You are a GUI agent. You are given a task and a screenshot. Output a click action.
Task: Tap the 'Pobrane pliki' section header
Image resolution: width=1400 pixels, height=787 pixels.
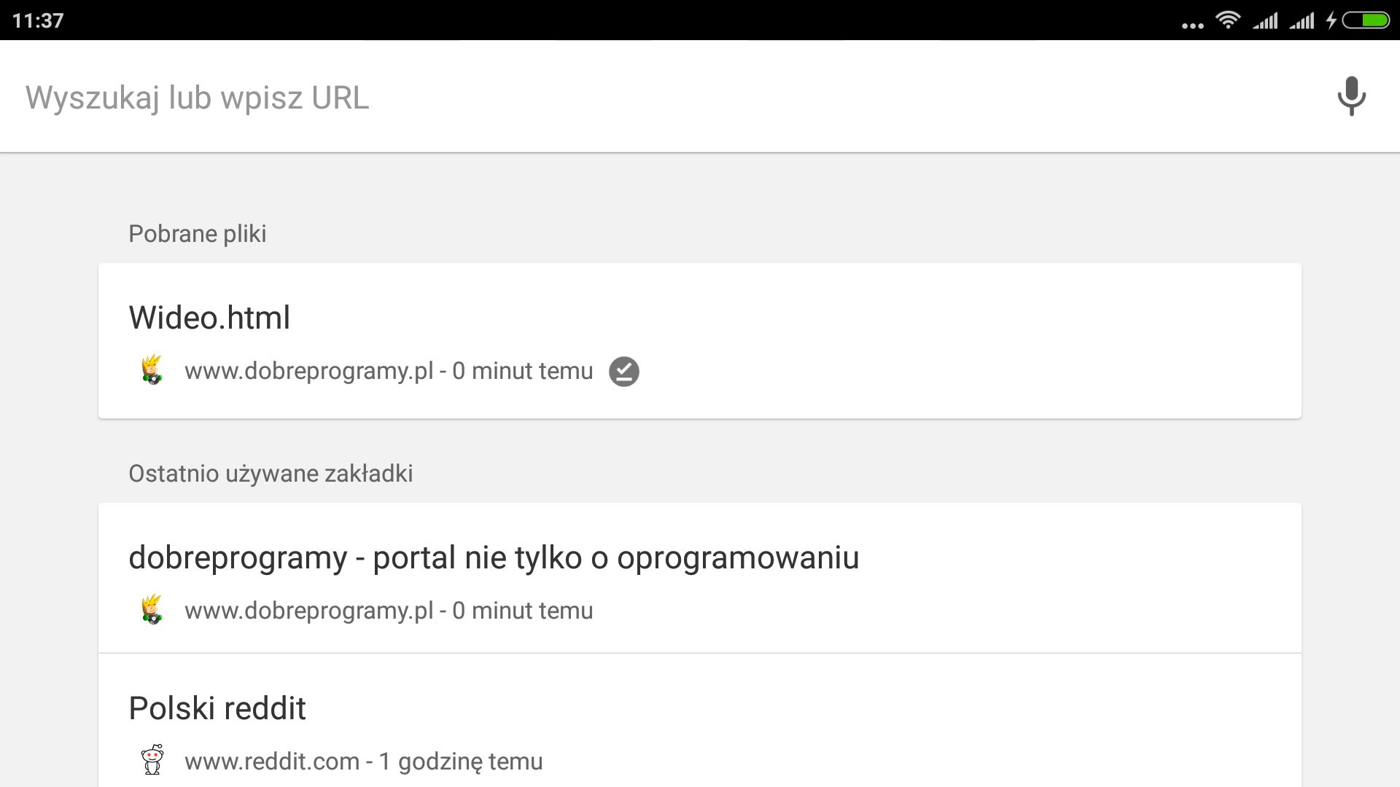point(197,233)
